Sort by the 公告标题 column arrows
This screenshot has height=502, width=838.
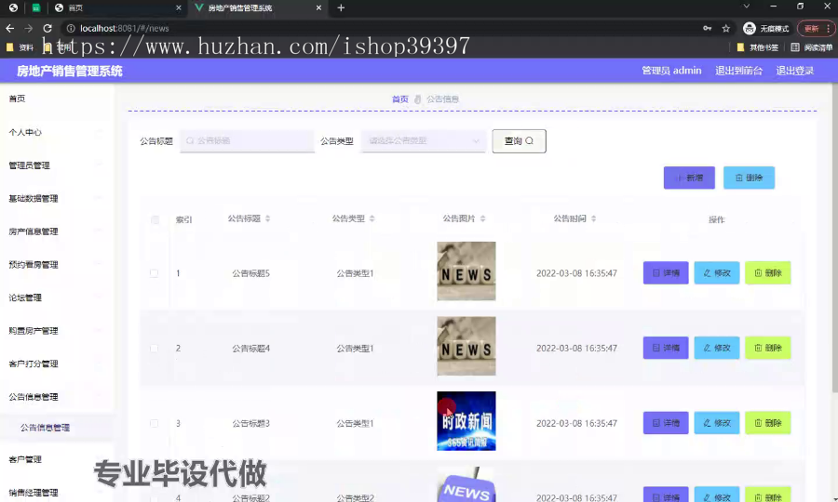tap(268, 218)
